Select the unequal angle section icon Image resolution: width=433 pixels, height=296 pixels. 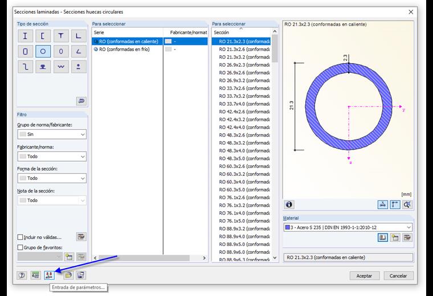click(79, 51)
